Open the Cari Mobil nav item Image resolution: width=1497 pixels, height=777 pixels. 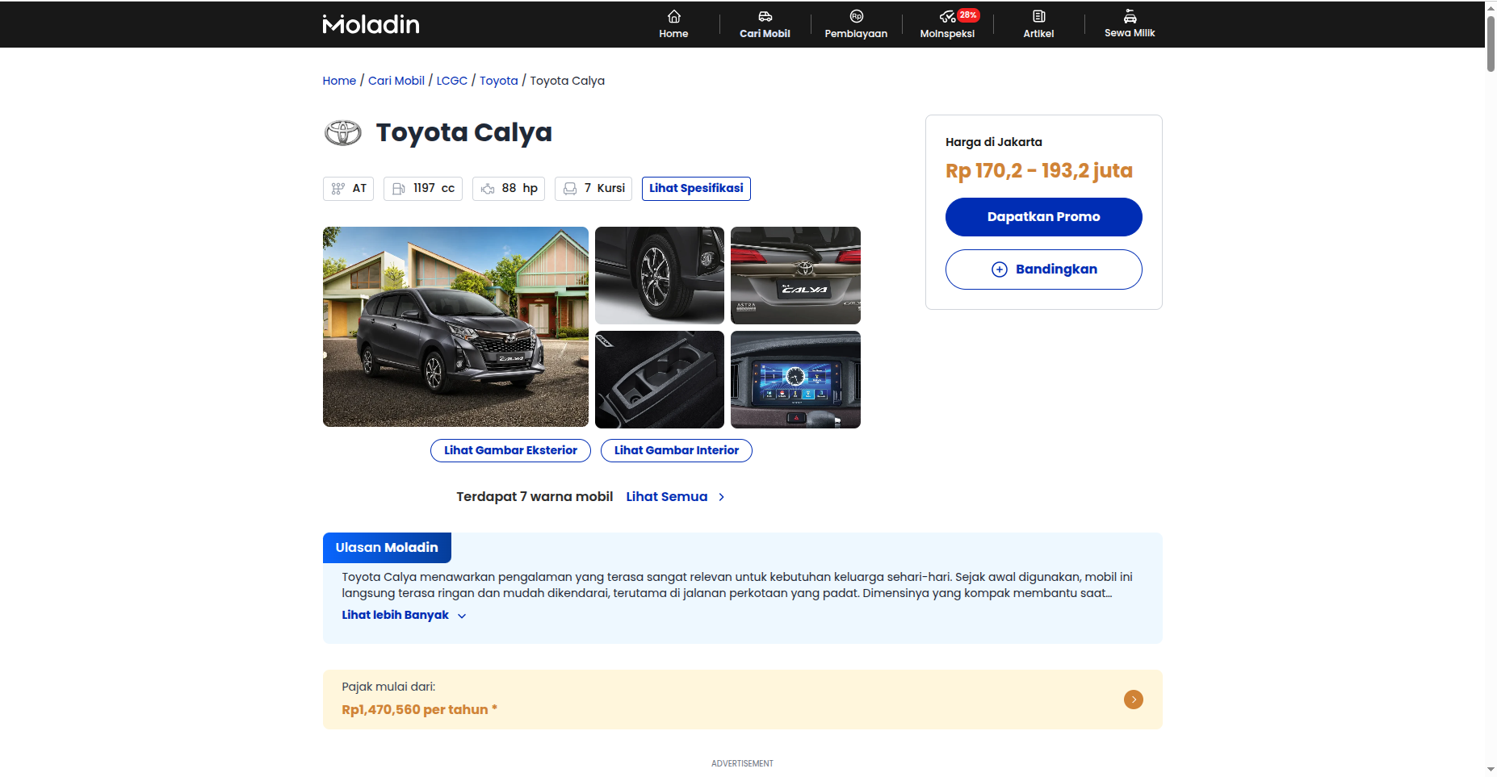[x=765, y=24]
